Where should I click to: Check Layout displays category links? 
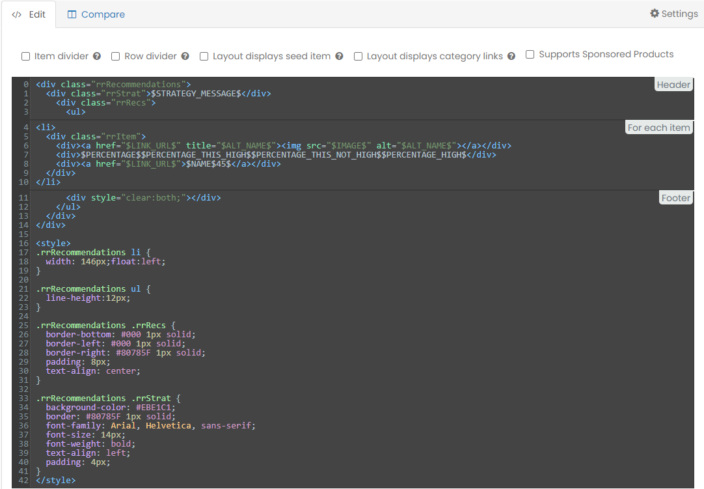click(358, 56)
